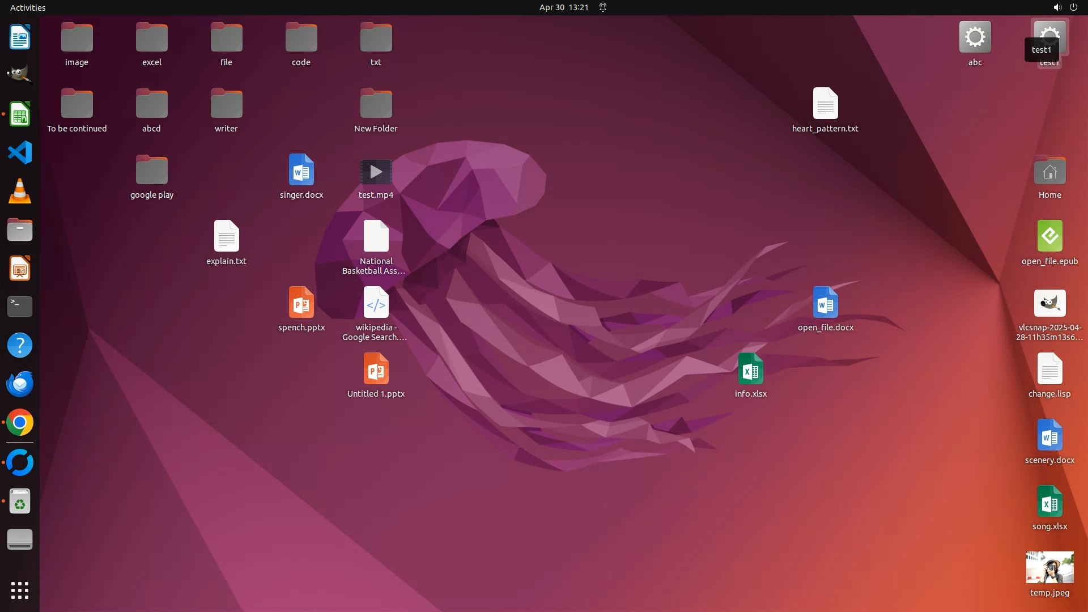This screenshot has height=612, width=1088.
Task: Select the singer.docx desktop file
Action: [x=301, y=170]
